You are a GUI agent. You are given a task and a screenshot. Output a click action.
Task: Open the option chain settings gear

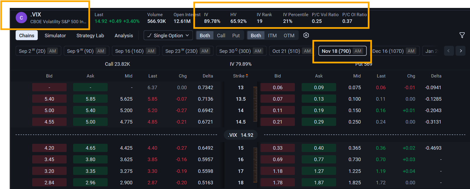click(306, 35)
